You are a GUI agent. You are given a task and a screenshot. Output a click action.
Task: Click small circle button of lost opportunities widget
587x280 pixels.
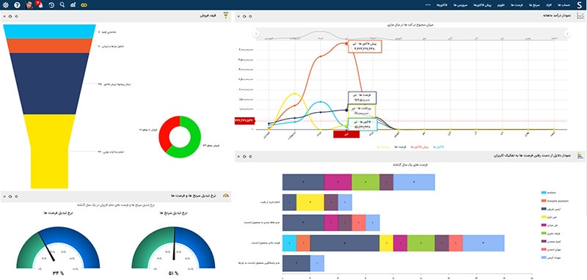(x=250, y=156)
